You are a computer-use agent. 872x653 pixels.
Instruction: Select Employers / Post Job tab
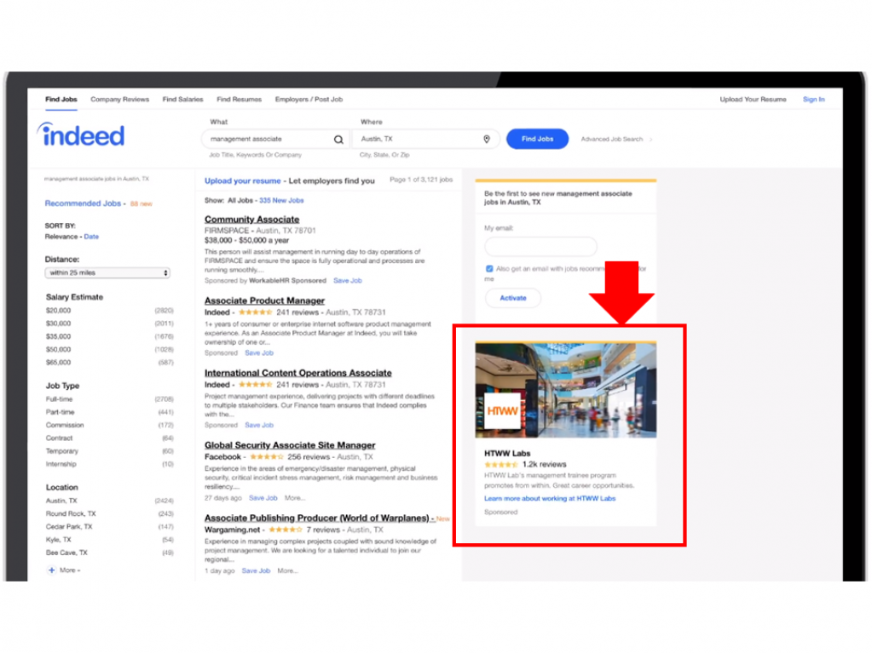pos(309,100)
